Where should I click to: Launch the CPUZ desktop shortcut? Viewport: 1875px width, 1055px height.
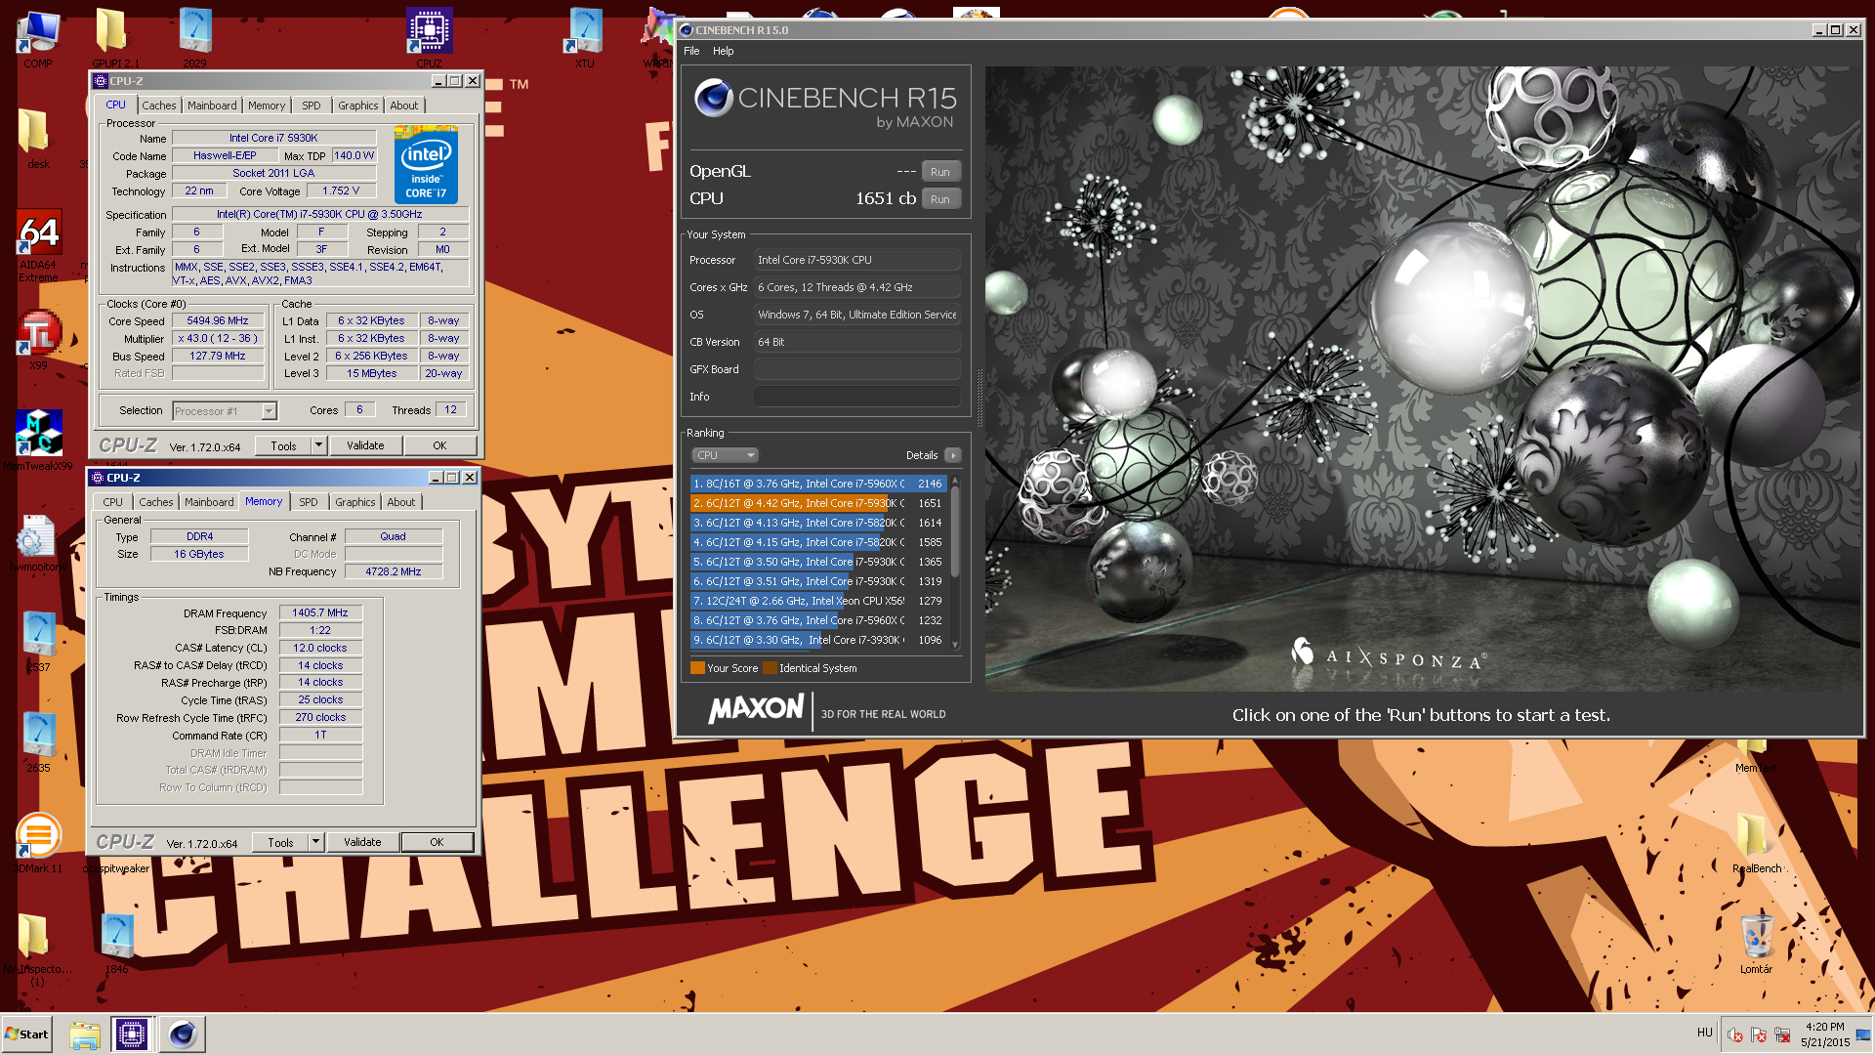[429, 37]
